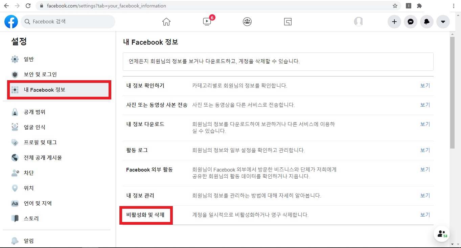Go back using browser back arrow
Image resolution: width=461 pixels, height=248 pixels.
(x=6, y=6)
